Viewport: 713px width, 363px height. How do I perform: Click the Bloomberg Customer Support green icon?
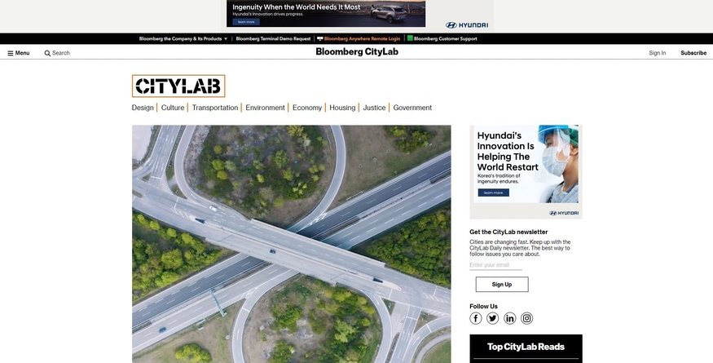coord(410,38)
